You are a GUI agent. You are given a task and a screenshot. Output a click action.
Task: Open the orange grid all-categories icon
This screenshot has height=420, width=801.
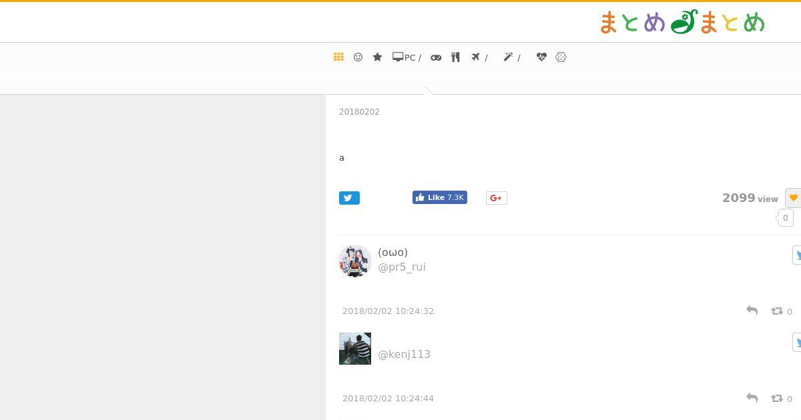[x=338, y=57]
